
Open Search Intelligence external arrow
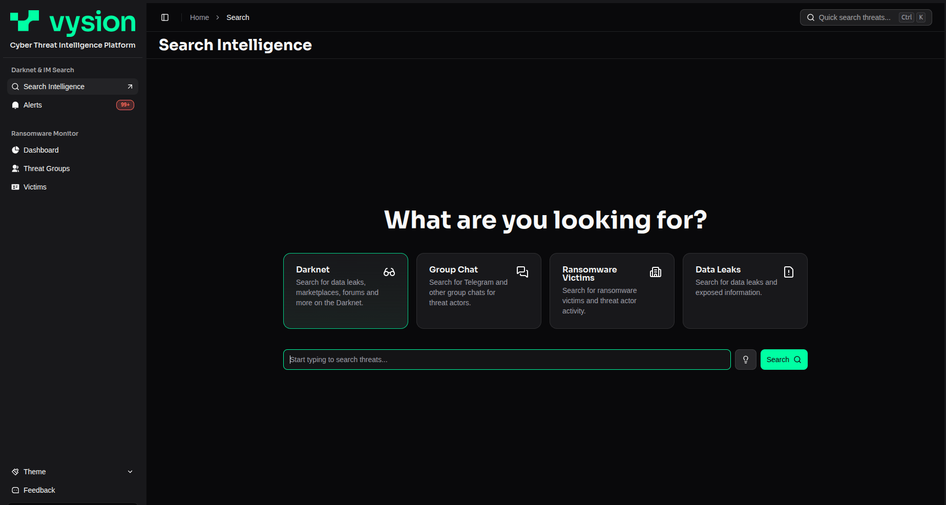[x=130, y=87]
